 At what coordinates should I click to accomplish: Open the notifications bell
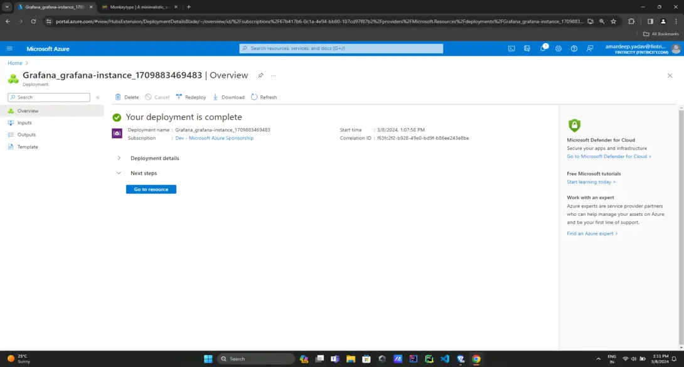click(543, 48)
